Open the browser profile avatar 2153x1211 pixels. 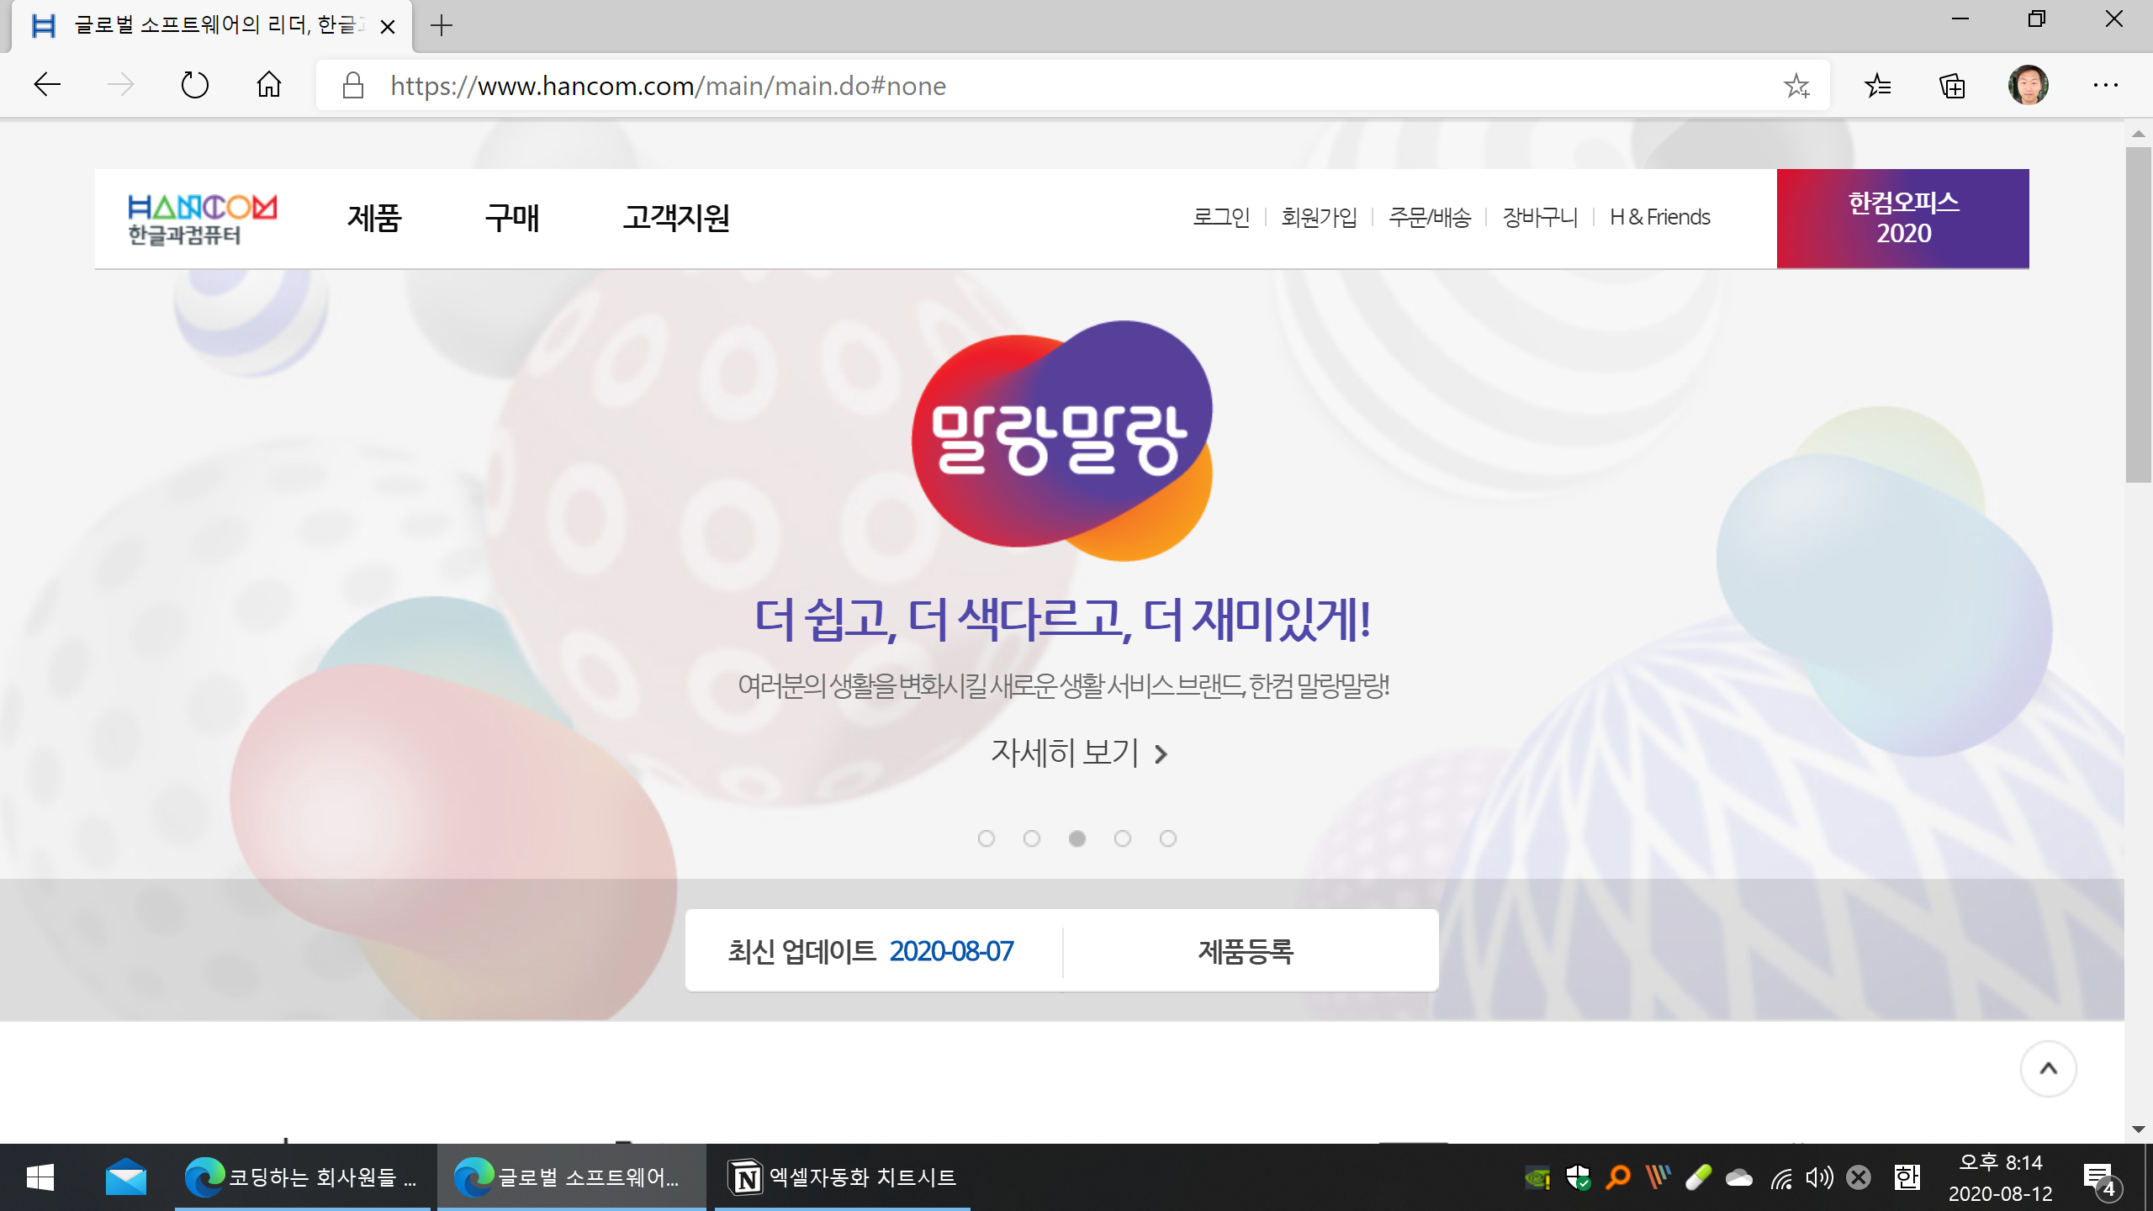point(2028,85)
